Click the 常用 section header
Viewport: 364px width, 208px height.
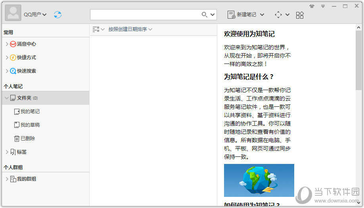click(x=8, y=32)
